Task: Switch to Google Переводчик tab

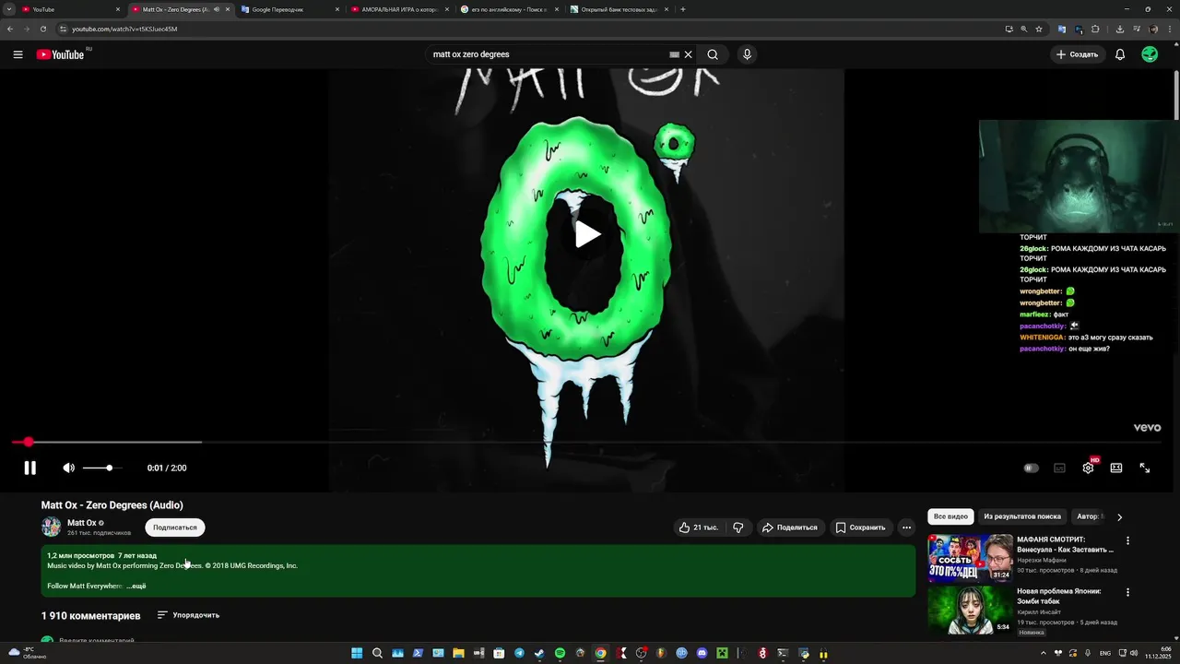Action: coord(289,9)
